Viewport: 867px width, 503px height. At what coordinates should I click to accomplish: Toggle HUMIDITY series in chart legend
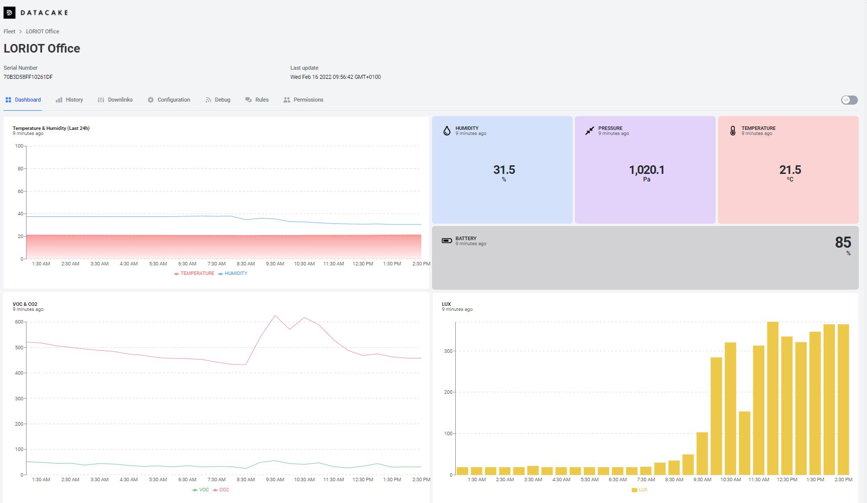tap(233, 273)
